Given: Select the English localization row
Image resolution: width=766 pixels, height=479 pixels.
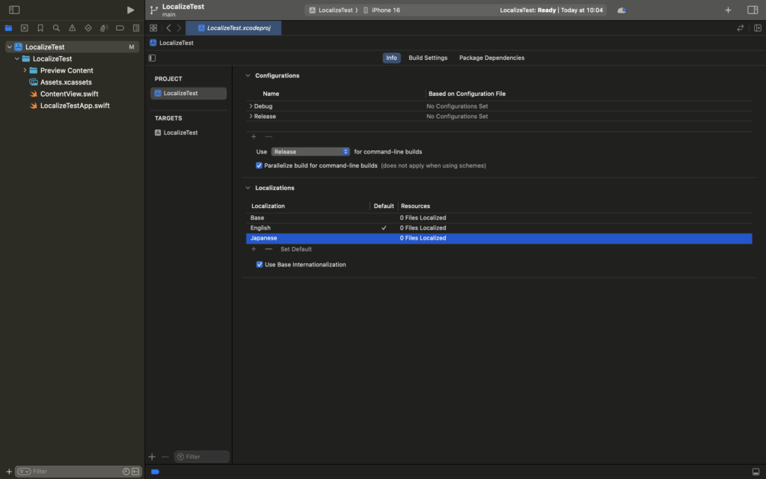Looking at the screenshot, I should tap(499, 228).
